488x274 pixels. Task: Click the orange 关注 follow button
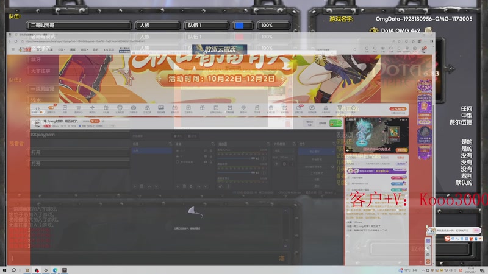(x=95, y=121)
